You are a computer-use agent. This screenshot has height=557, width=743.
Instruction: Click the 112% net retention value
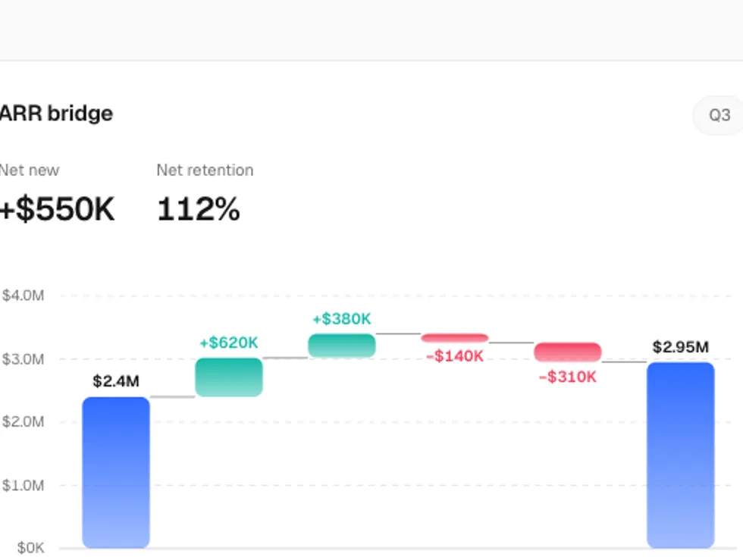(199, 209)
